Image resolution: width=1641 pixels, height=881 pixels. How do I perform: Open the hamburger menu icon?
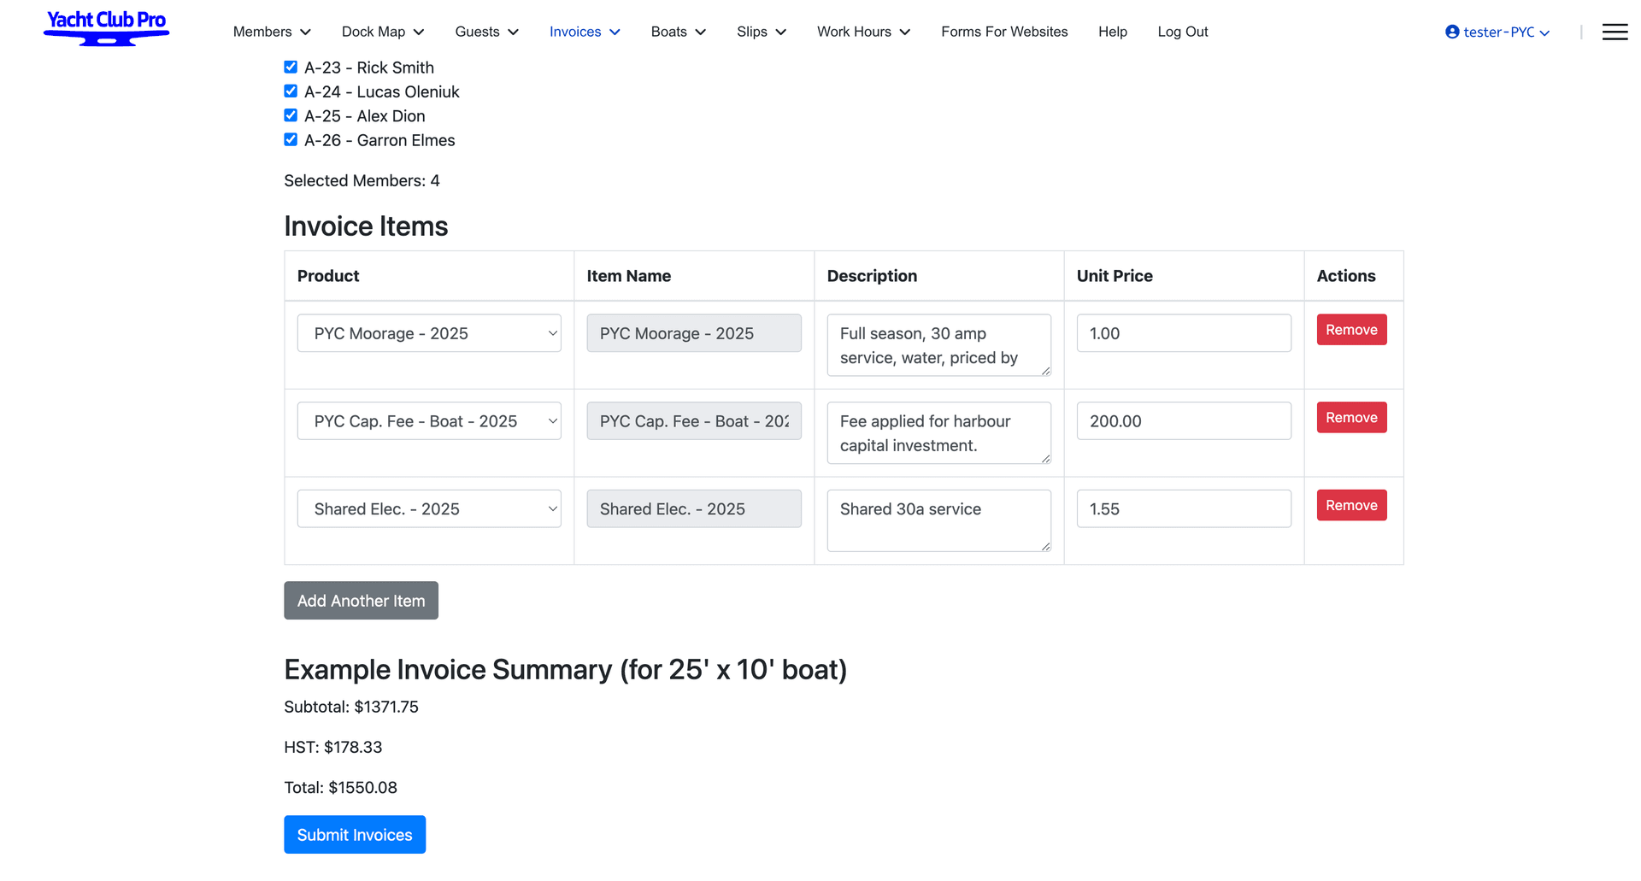(1615, 32)
